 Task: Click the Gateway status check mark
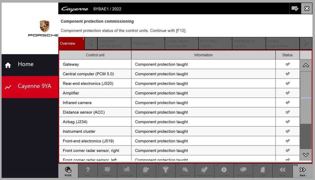point(288,64)
